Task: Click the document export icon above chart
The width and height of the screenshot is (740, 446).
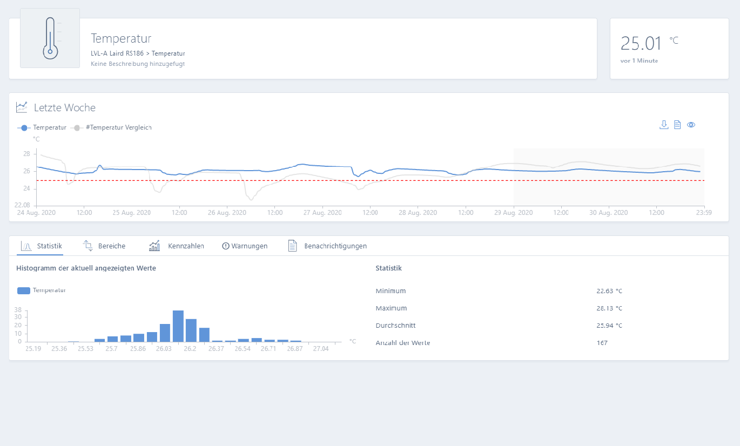Action: (x=677, y=125)
